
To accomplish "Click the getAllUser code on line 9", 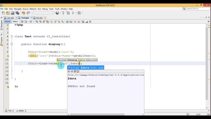I will [x=82, y=56].
